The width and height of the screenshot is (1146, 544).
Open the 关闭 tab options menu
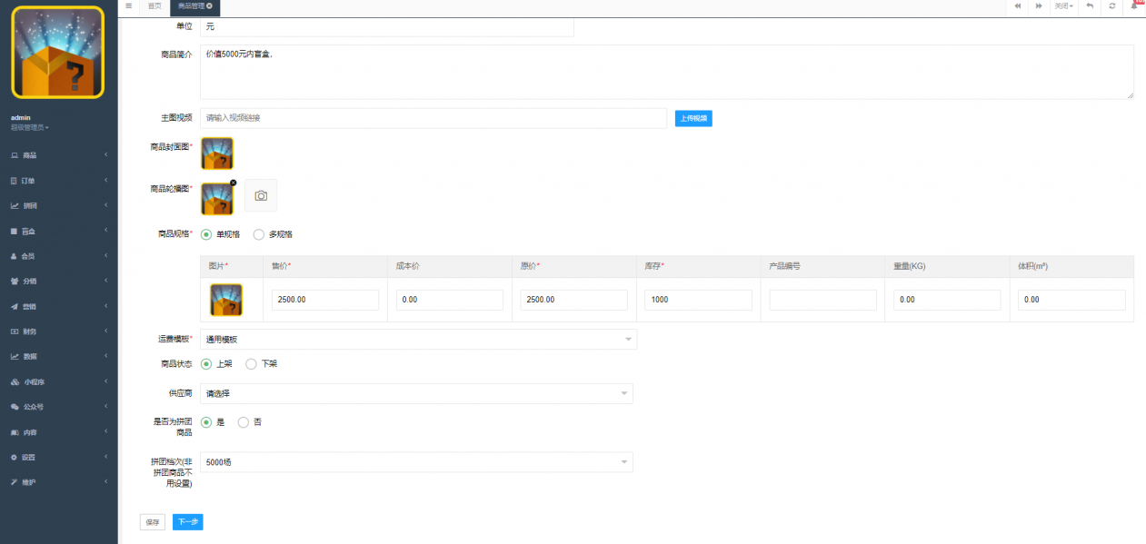(1062, 6)
